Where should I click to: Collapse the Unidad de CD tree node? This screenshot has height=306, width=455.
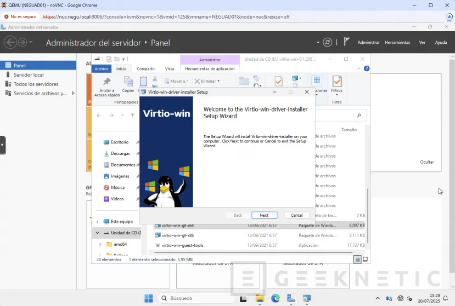click(x=97, y=233)
